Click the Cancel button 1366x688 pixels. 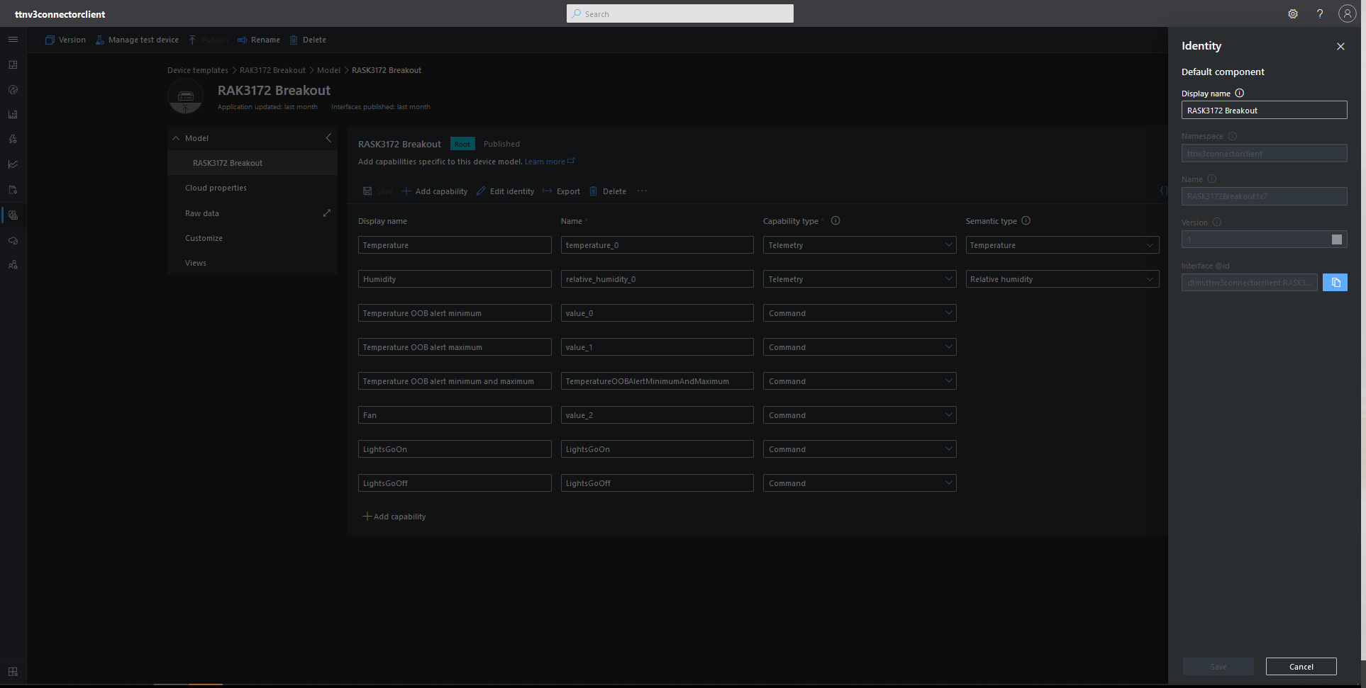pos(1301,667)
